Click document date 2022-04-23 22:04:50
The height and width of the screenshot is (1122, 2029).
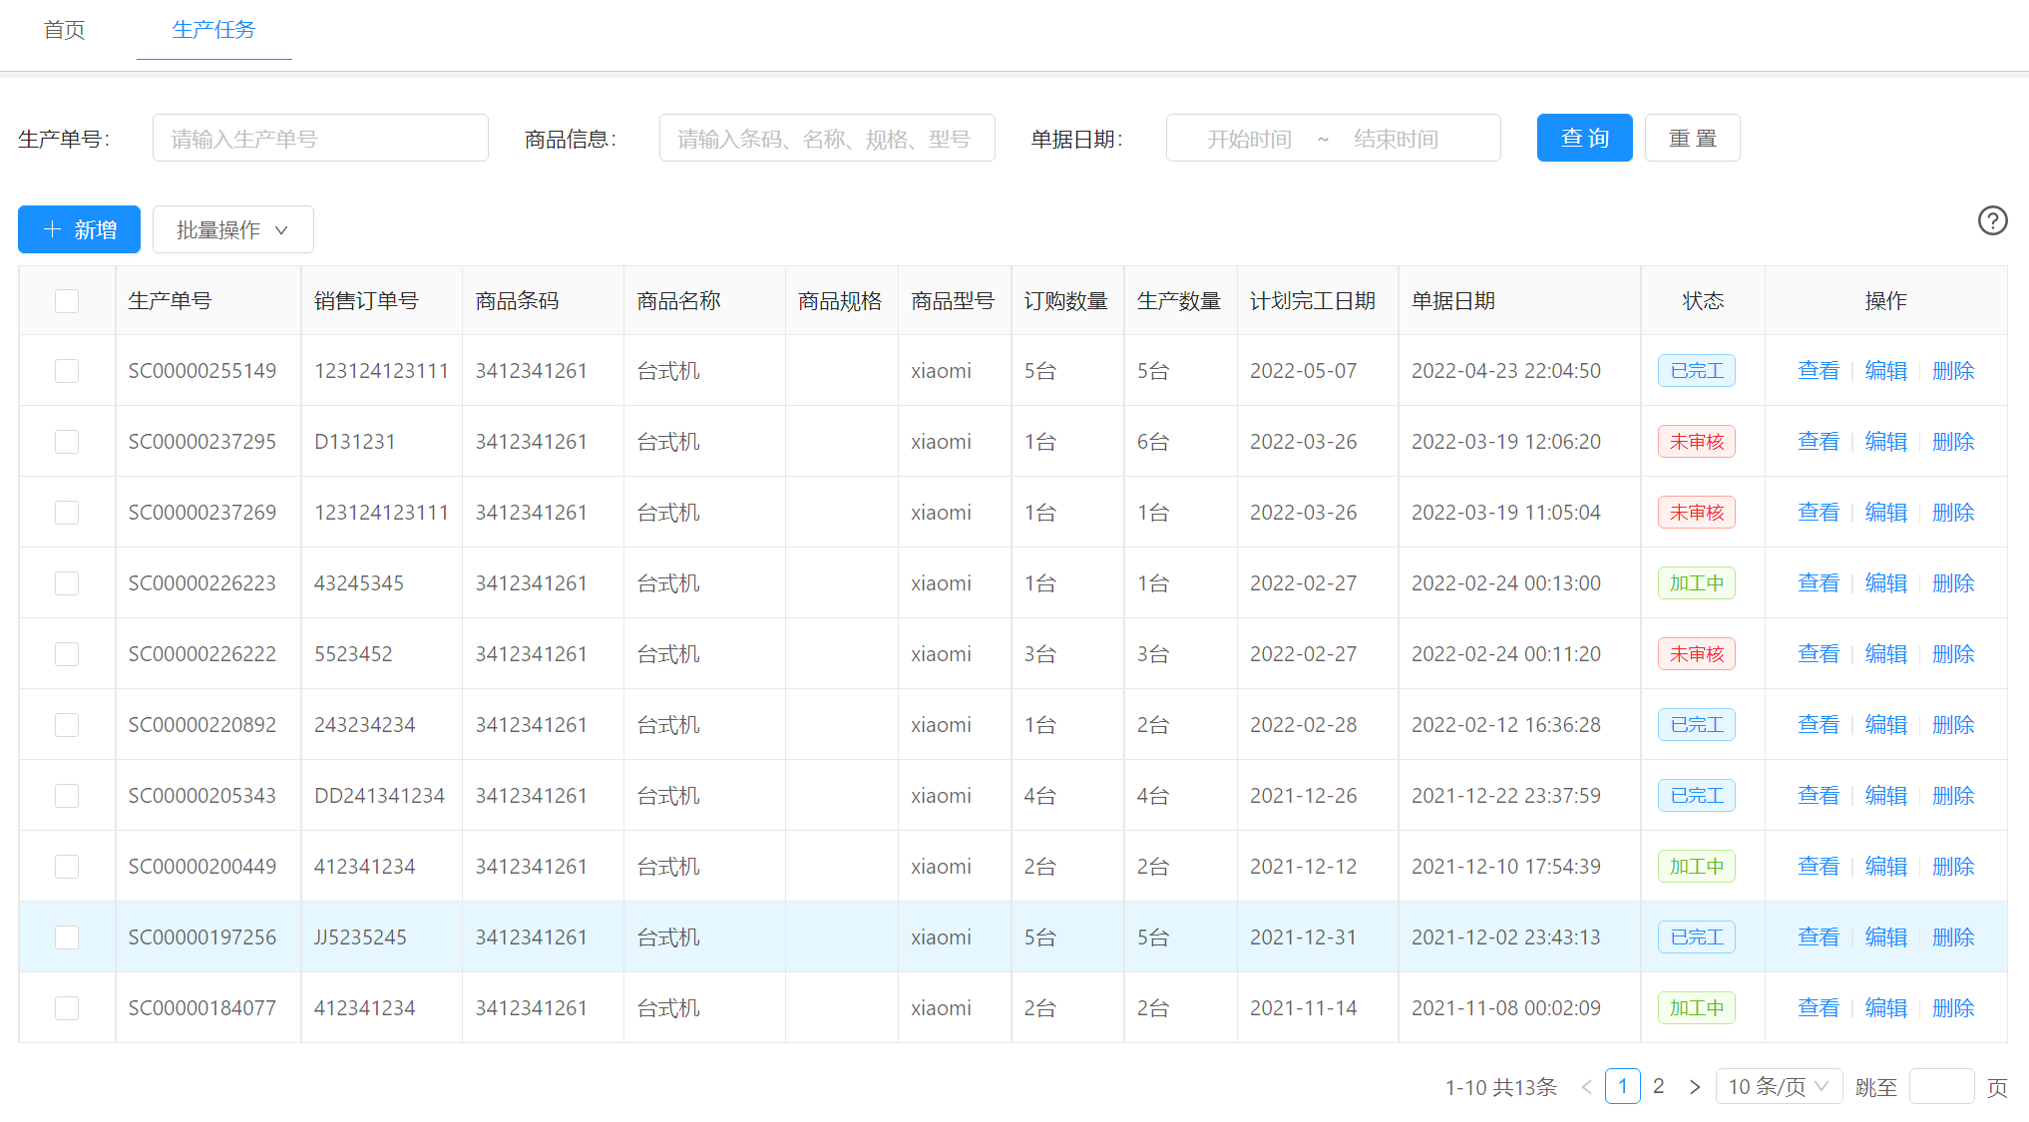(x=1505, y=371)
